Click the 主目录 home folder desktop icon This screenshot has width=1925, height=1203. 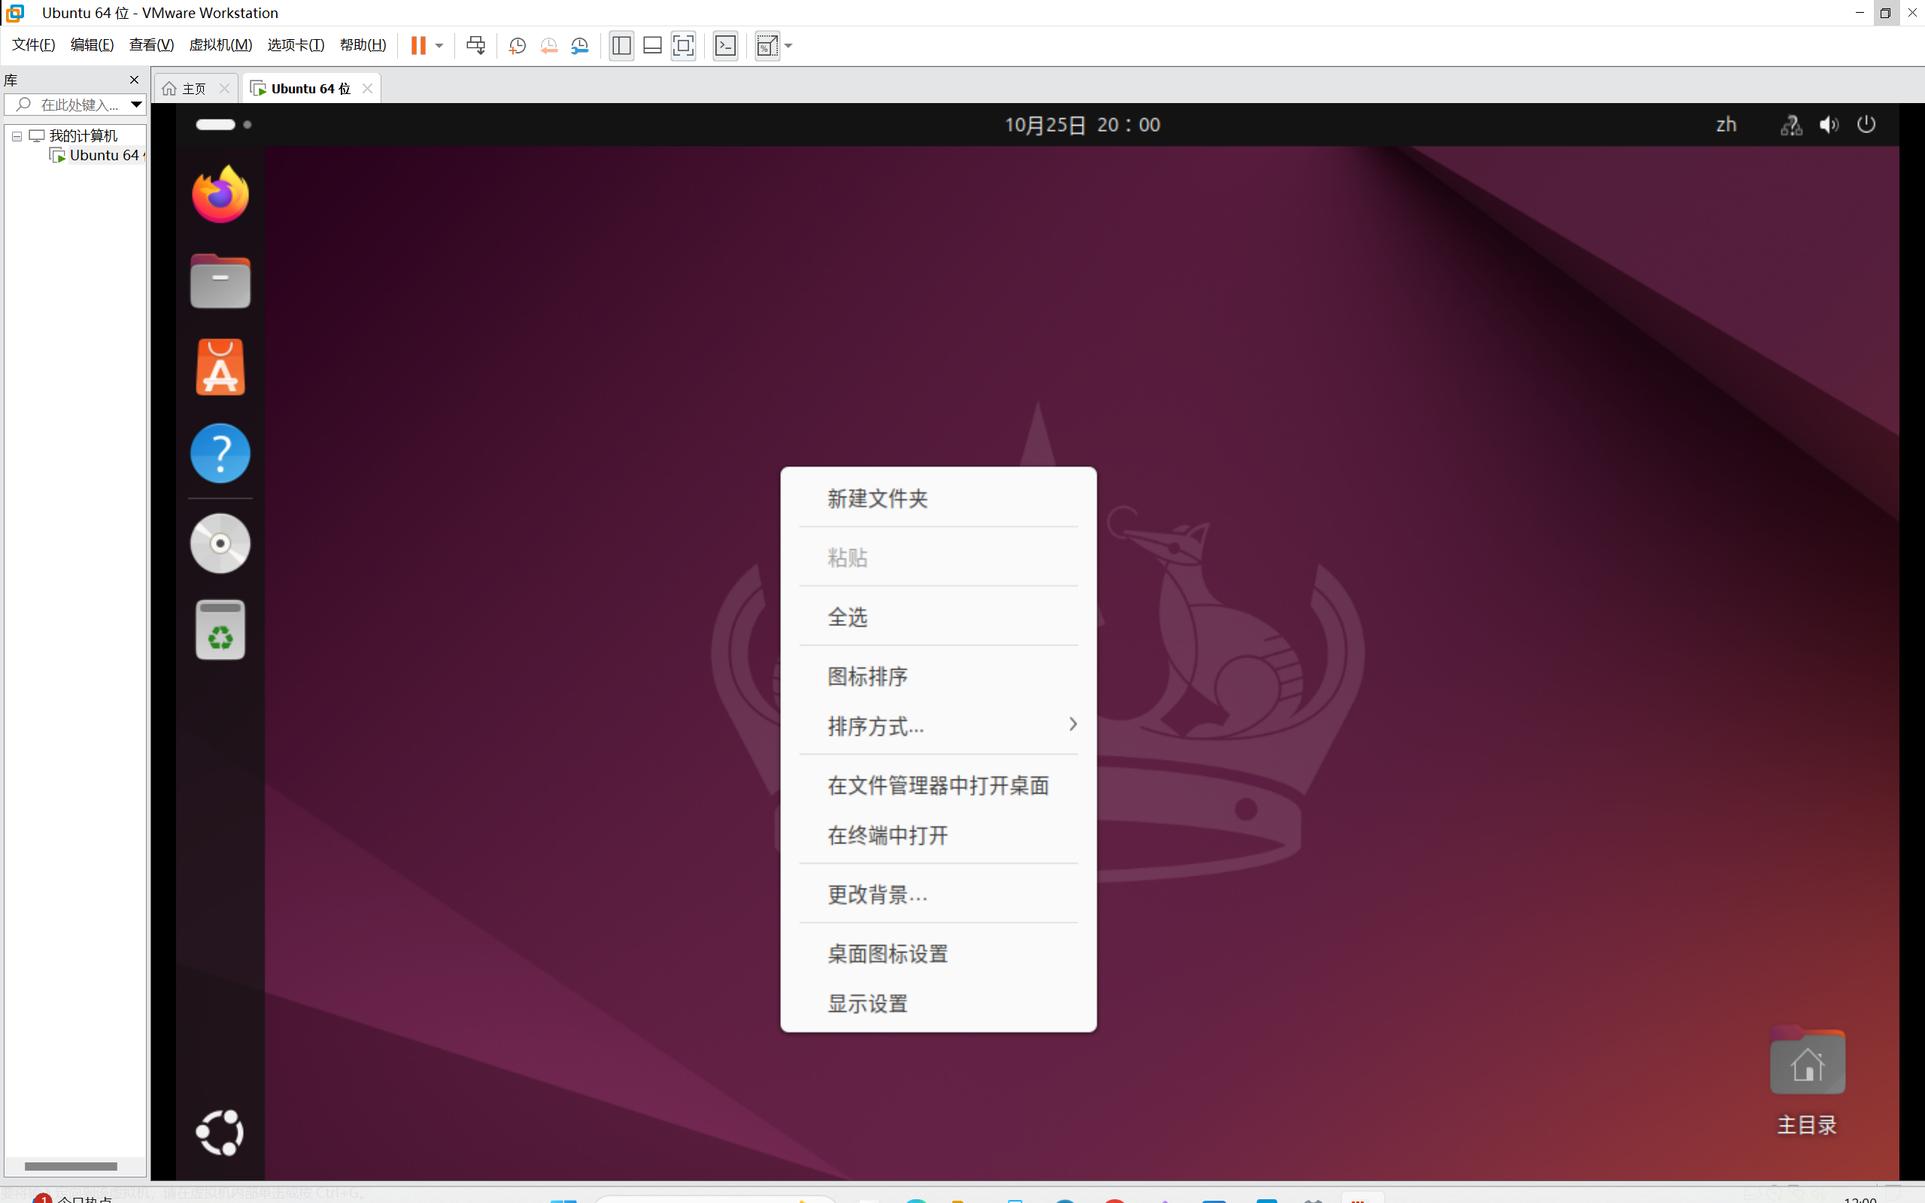(1806, 1080)
